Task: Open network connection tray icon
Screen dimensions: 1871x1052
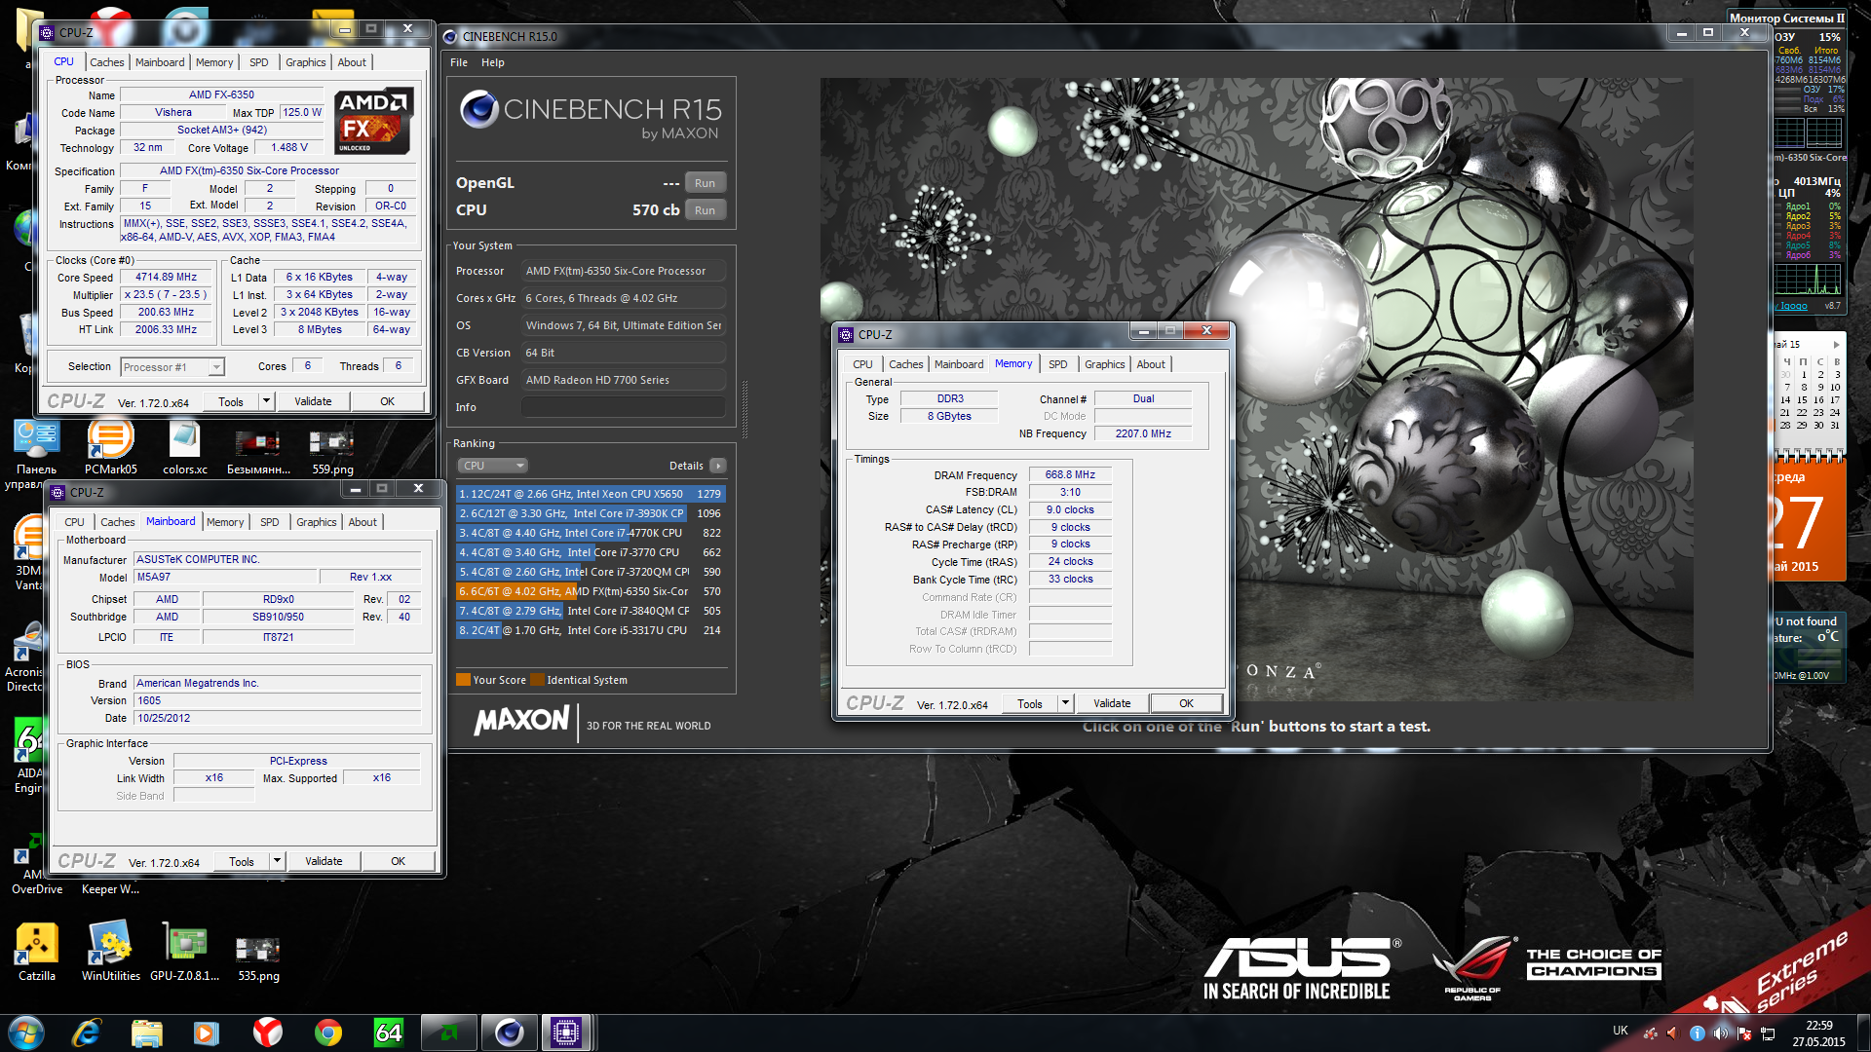Action: coord(1768,1033)
